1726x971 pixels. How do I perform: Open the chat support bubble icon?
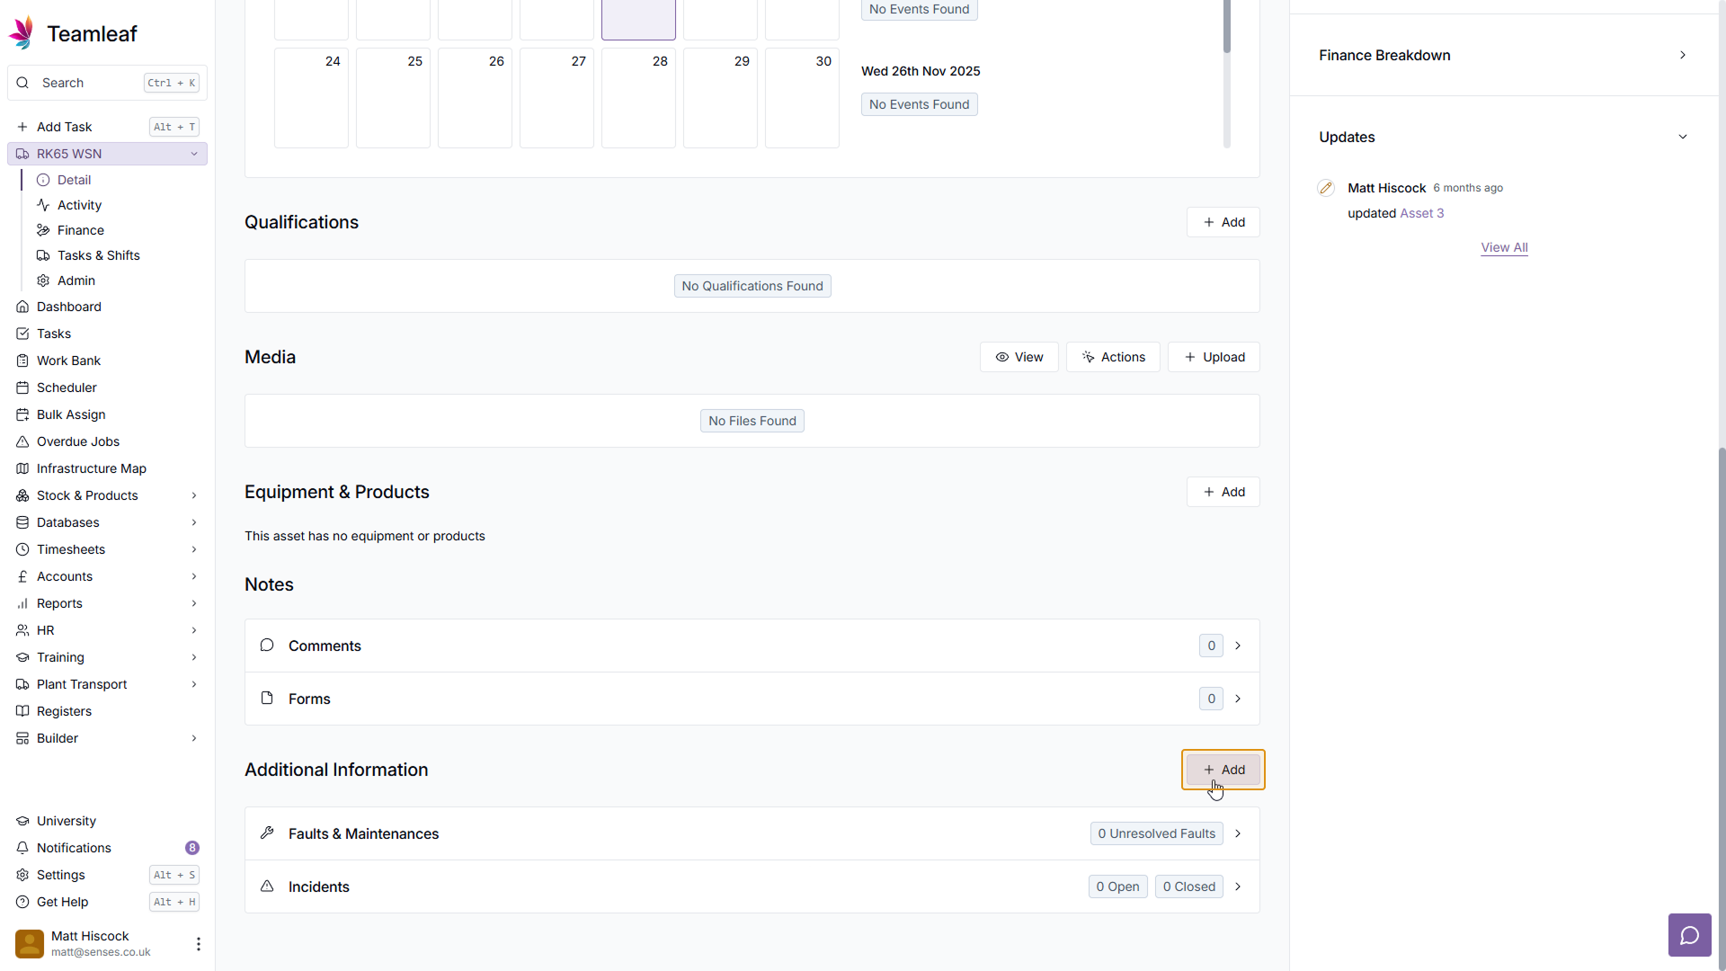tap(1689, 936)
